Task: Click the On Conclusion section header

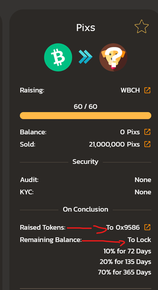Action: click(x=85, y=209)
